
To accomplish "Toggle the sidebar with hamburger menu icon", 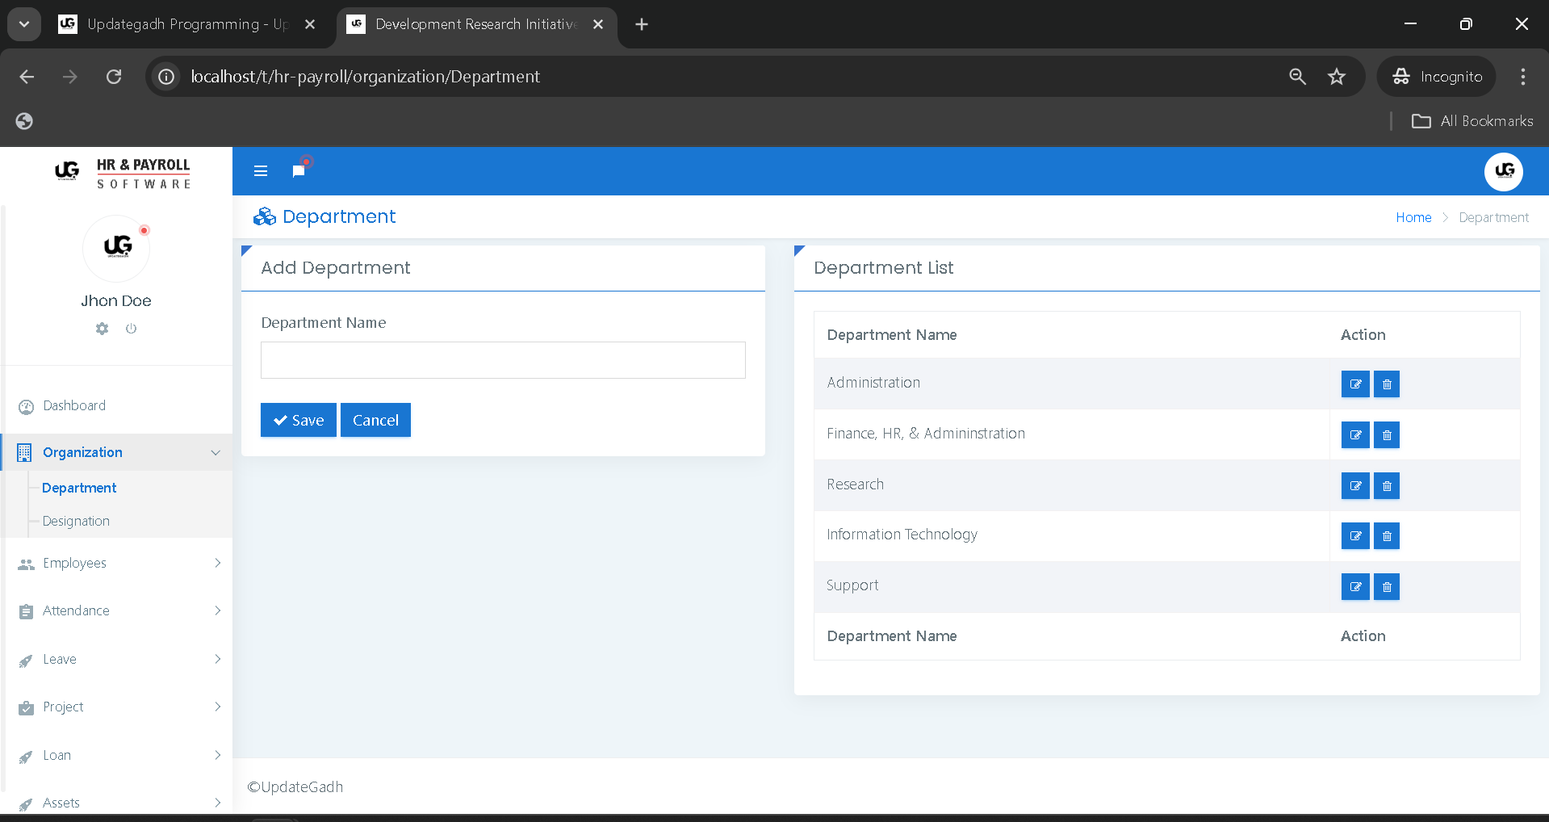I will tap(261, 171).
